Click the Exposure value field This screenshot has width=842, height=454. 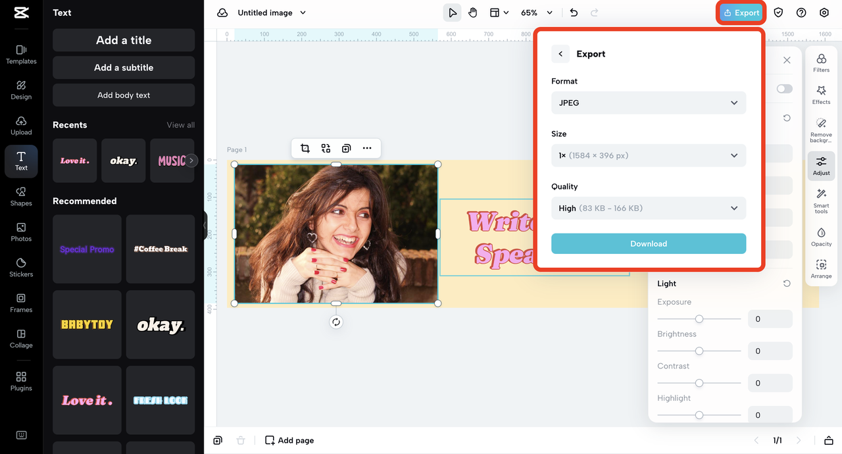(x=770, y=319)
